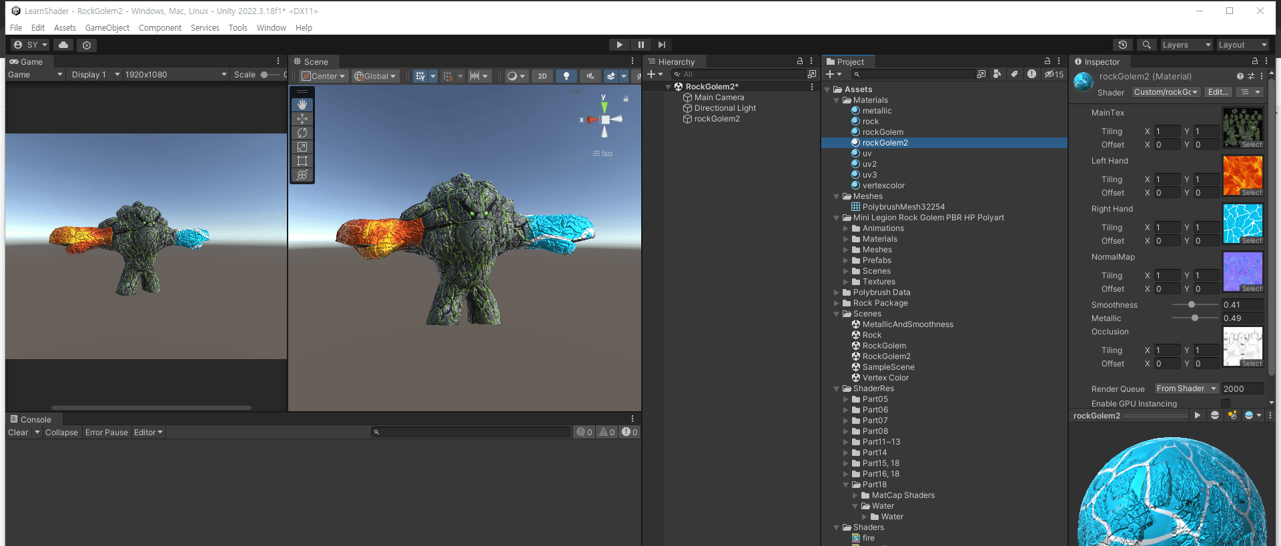The image size is (1281, 546).
Task: Click the global search magnifier icon
Action: [1146, 45]
